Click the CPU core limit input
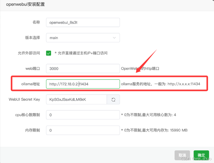 tap(83, 115)
